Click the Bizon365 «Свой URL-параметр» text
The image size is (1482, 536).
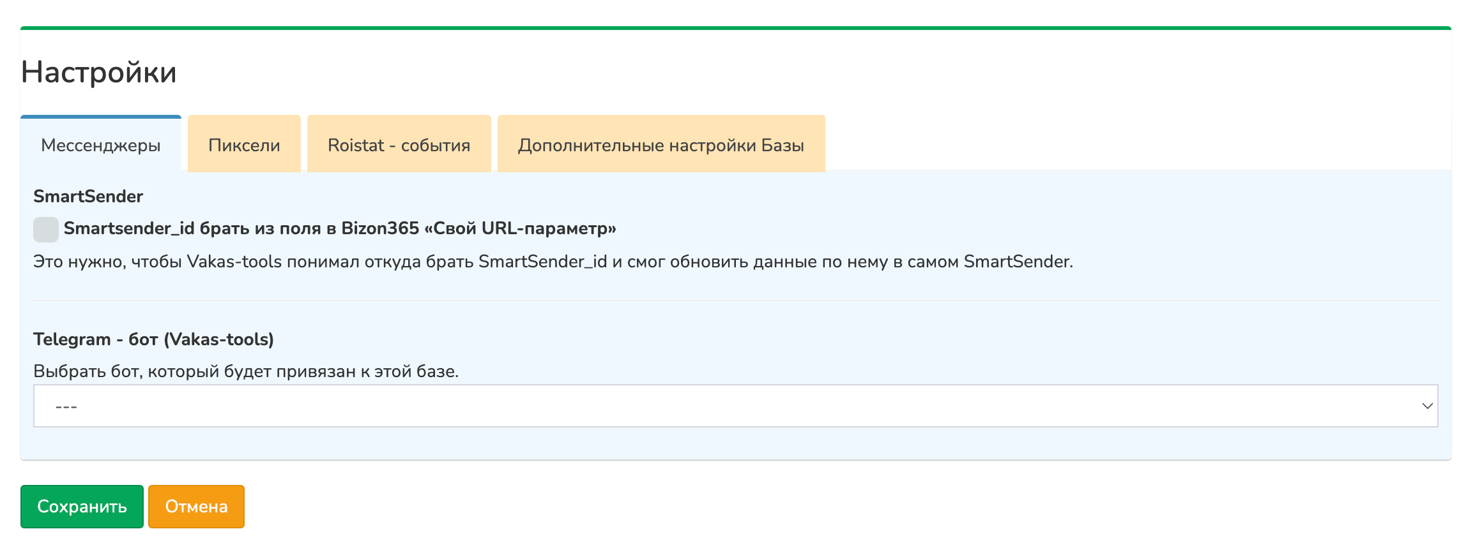[x=479, y=228]
